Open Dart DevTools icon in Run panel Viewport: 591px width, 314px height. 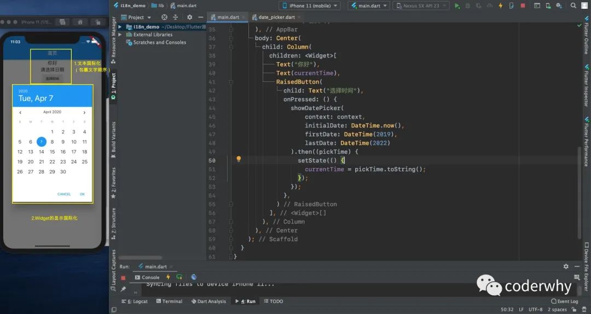194,277
